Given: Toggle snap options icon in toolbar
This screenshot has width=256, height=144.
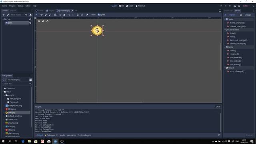Looking at the screenshot, I should (69, 15).
